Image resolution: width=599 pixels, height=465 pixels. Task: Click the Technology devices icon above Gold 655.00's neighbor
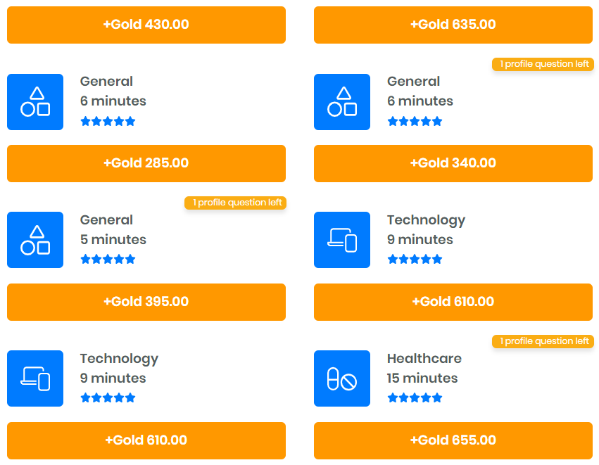pos(35,378)
